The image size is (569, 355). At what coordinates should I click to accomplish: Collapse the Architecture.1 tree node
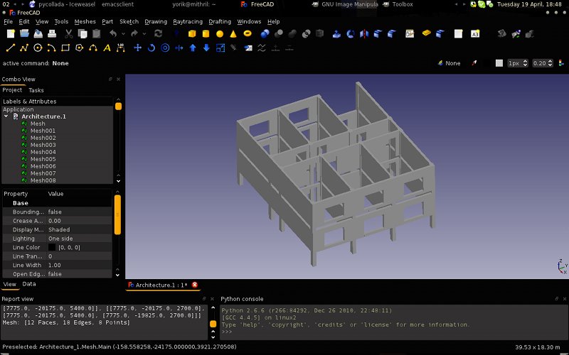click(6, 116)
